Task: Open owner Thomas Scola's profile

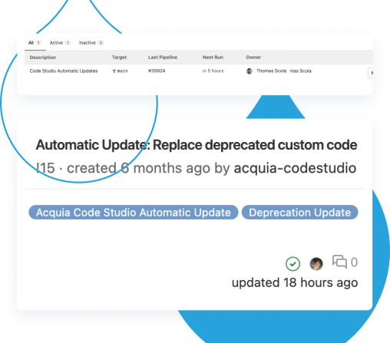Action: [271, 71]
